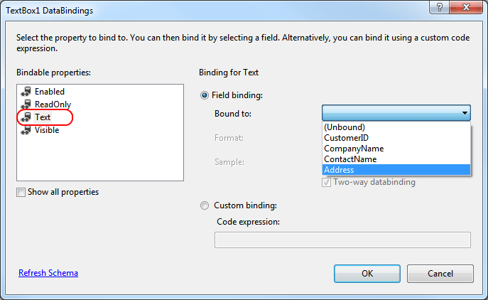Select the Custom binding radio button
The image size is (488, 300).
[206, 205]
